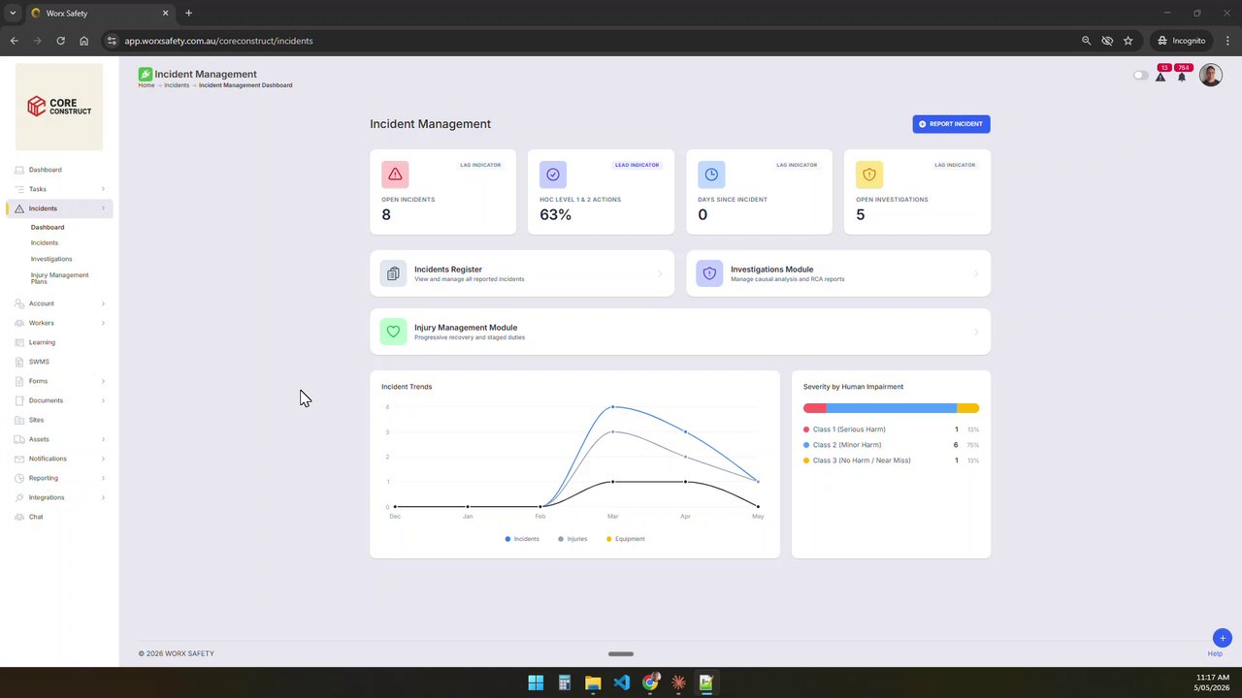Click the Days Since Incident clock icon
This screenshot has width=1242, height=698.
point(711,174)
